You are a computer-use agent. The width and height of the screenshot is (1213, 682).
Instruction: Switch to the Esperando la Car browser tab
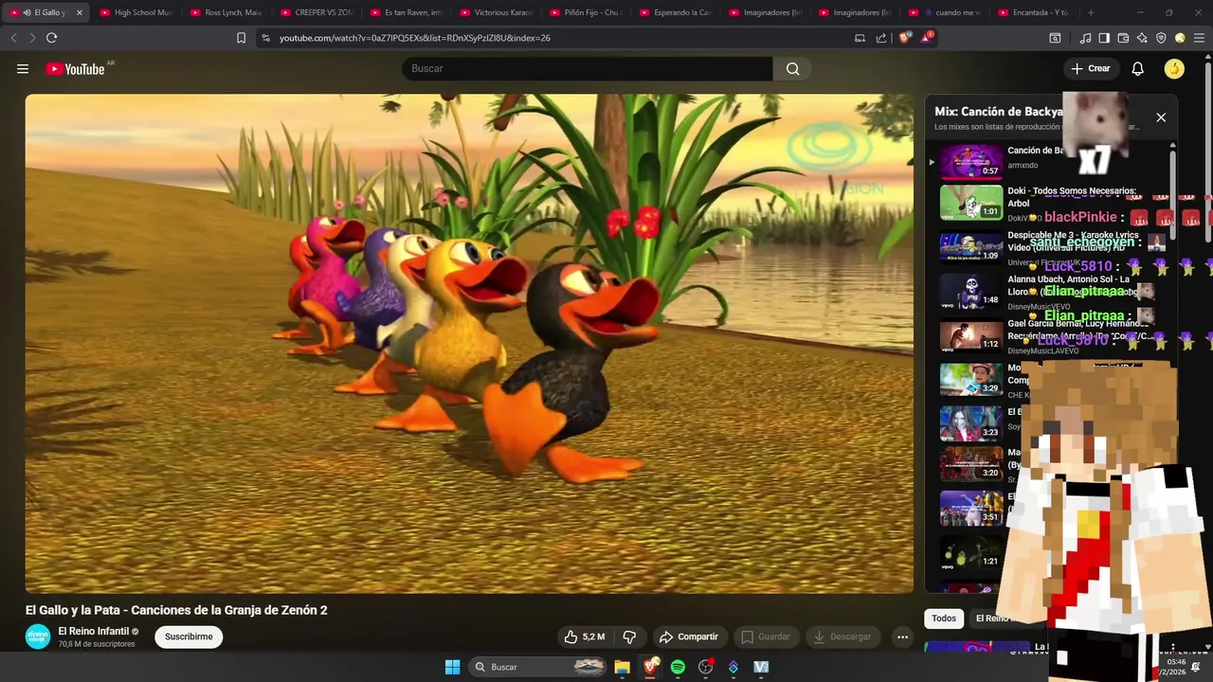pyautogui.click(x=675, y=12)
